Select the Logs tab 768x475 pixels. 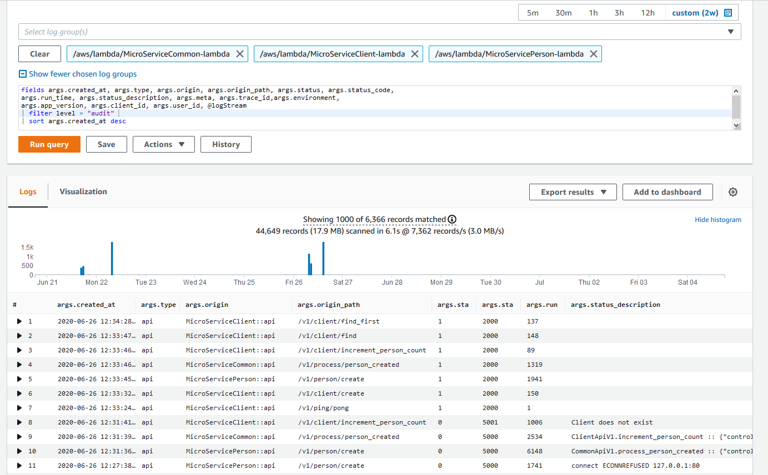(x=28, y=191)
